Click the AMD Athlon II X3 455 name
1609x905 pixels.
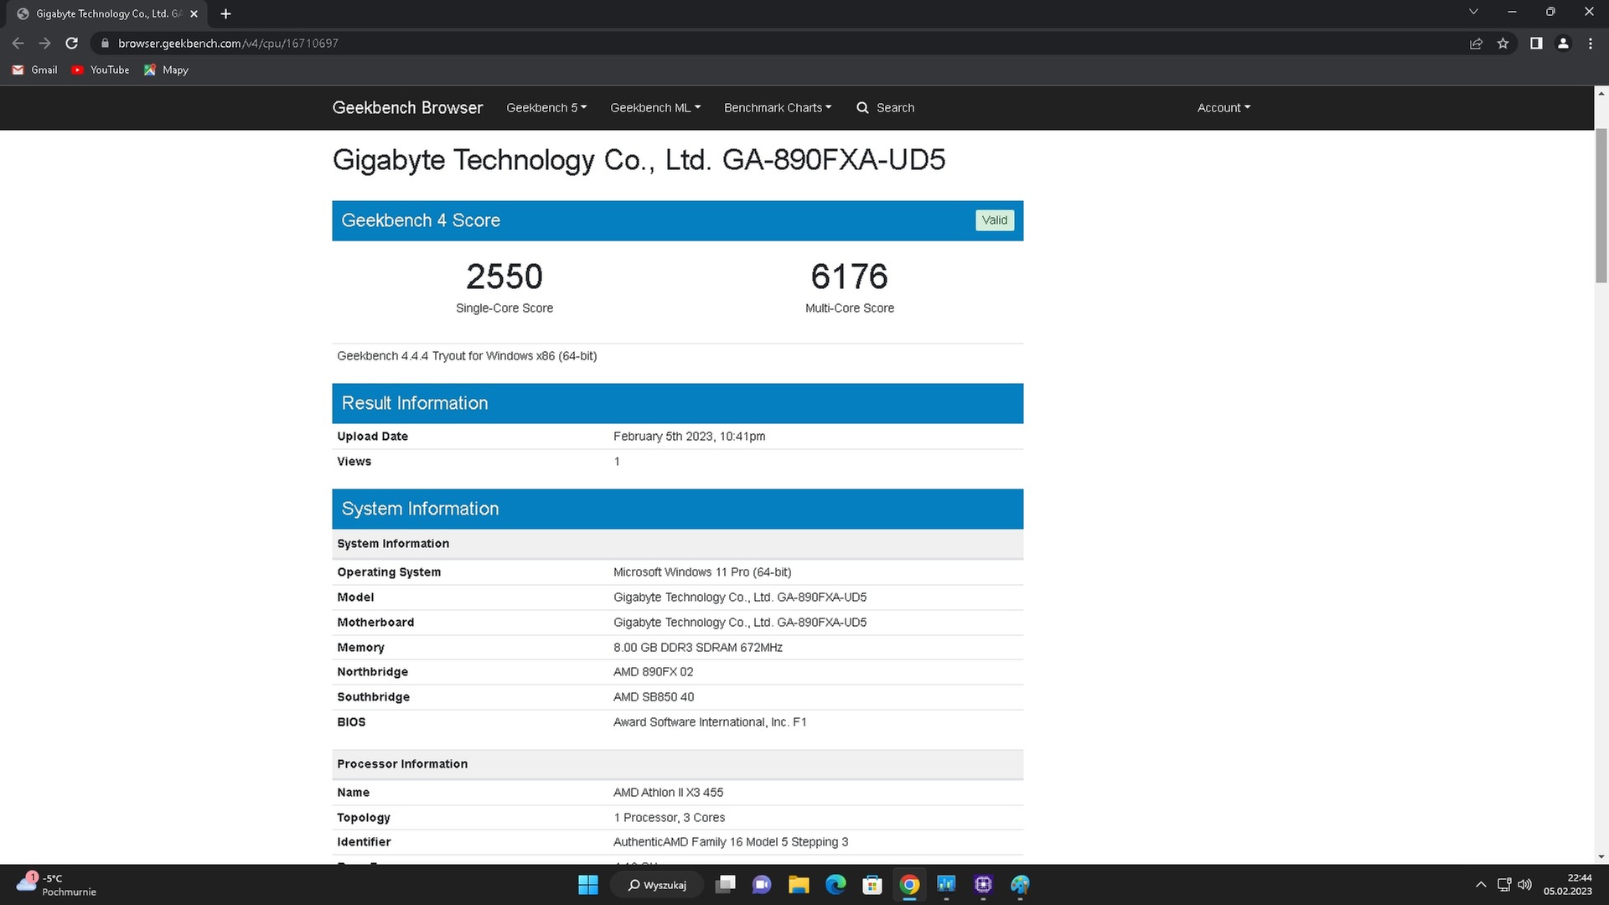point(668,793)
